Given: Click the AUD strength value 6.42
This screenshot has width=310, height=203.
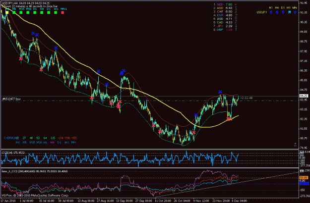Looking at the screenshot, I should coord(229,8).
